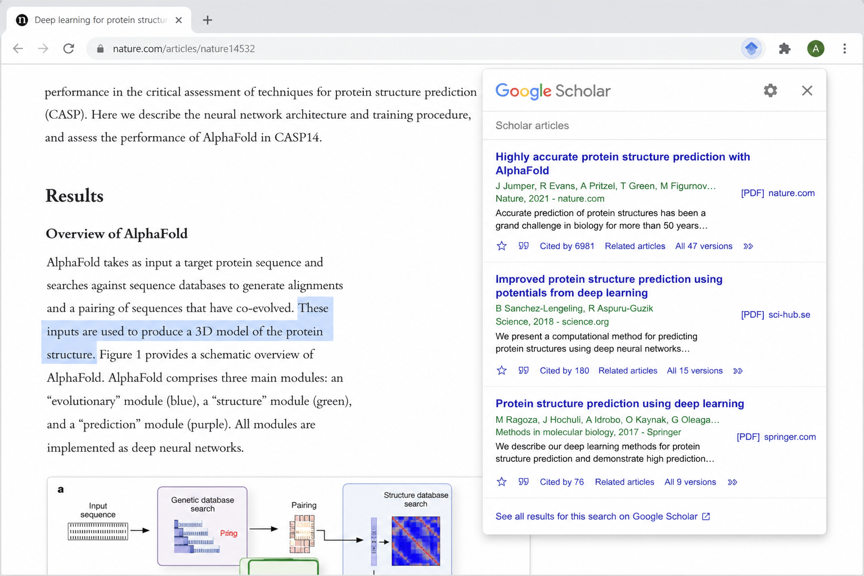Open the Chrome three-dot menu

point(844,49)
